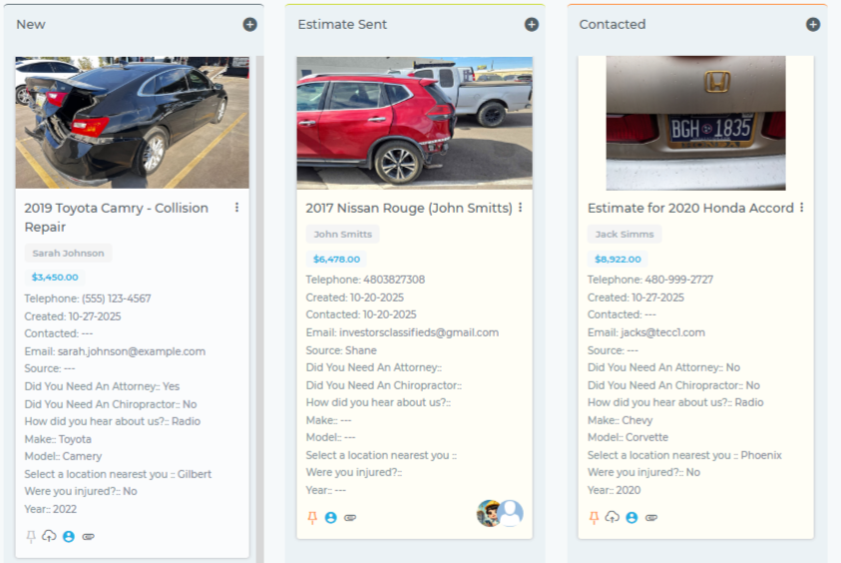
Task: Click the user icon on Nissan Rouge card
Action: coord(331,518)
